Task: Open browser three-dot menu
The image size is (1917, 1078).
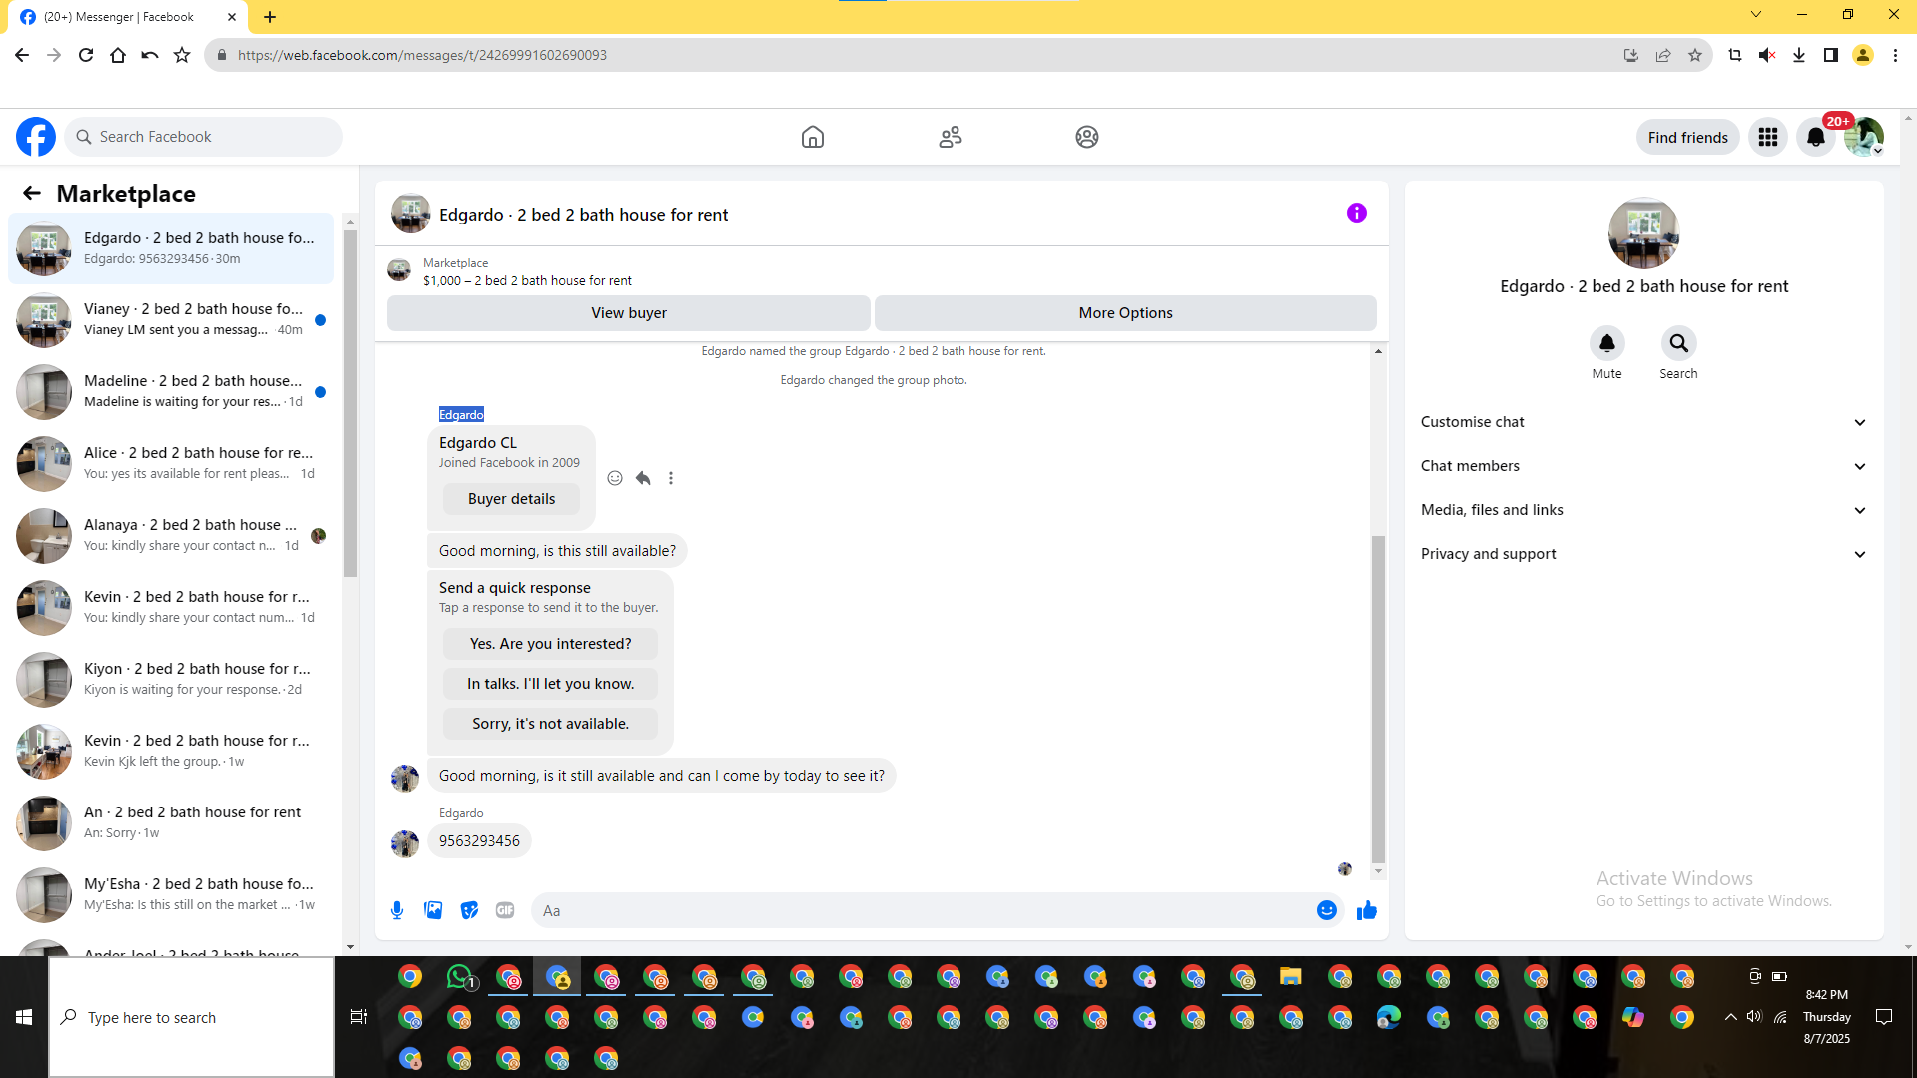Action: coord(1895,55)
